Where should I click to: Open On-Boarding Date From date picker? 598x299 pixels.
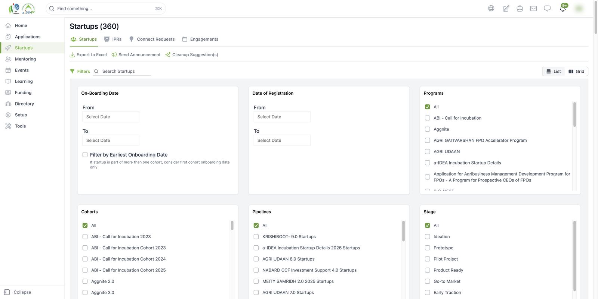[x=111, y=117]
